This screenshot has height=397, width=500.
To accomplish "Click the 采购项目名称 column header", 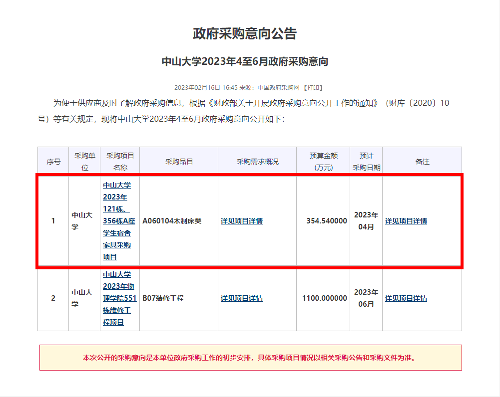I will (x=120, y=162).
